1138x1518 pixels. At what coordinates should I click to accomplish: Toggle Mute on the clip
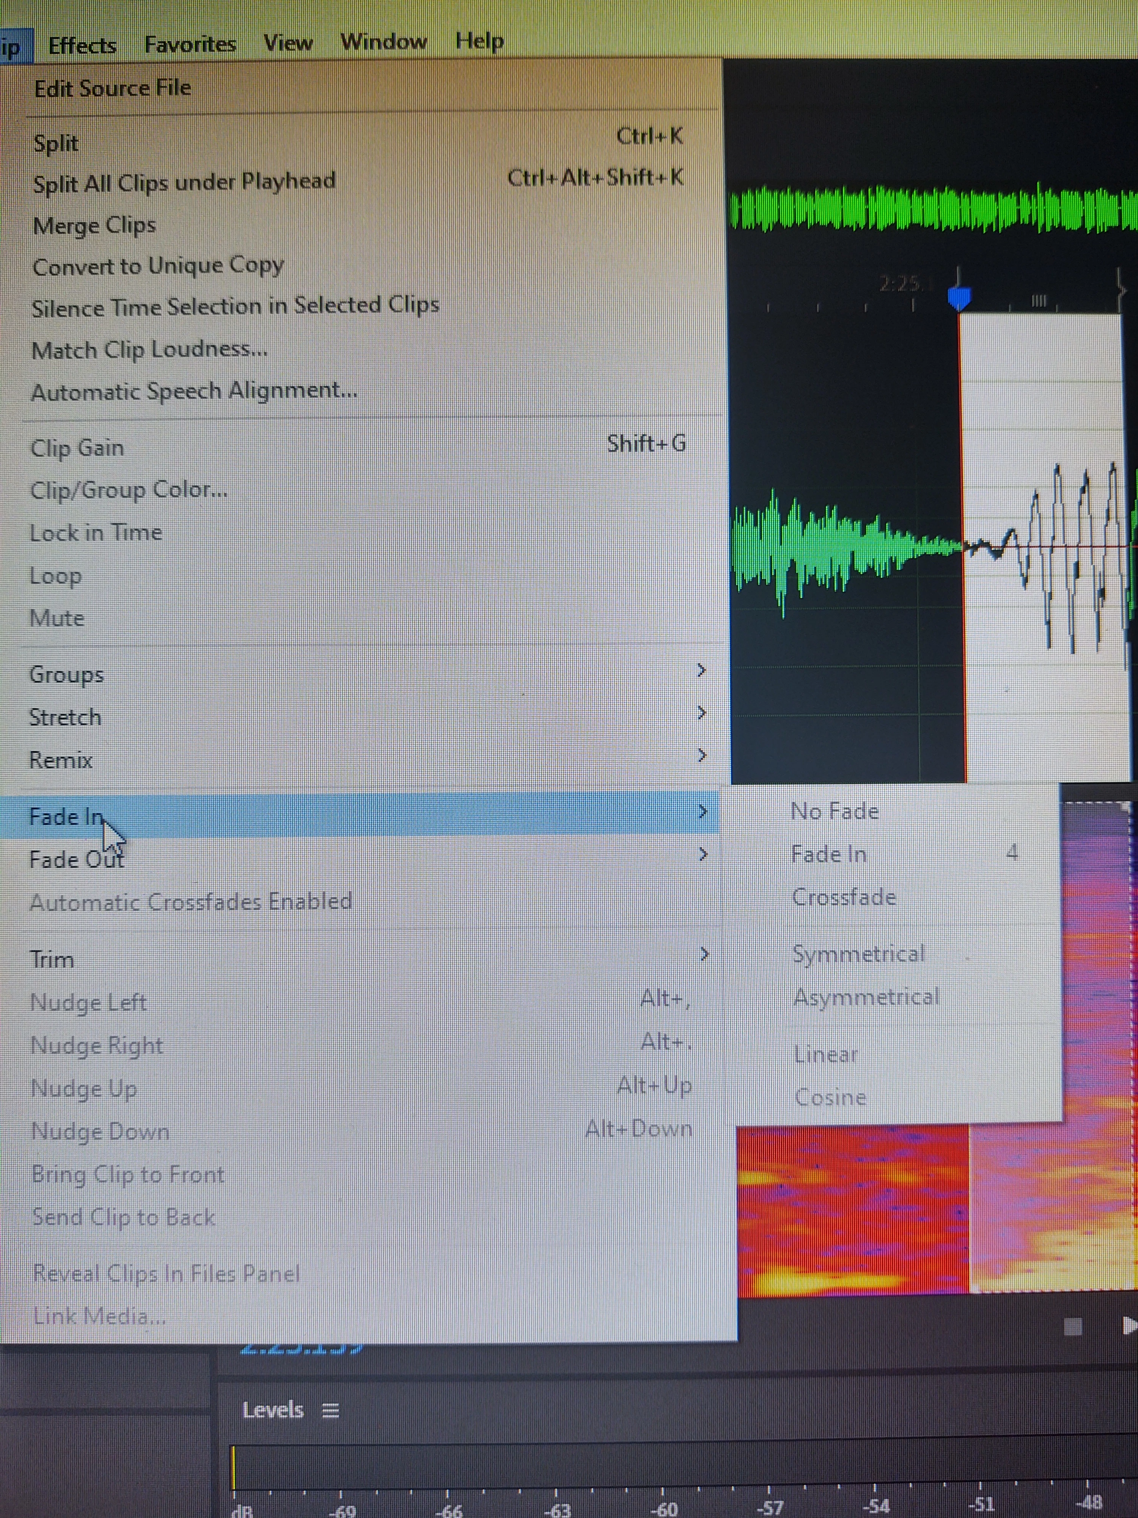(57, 617)
